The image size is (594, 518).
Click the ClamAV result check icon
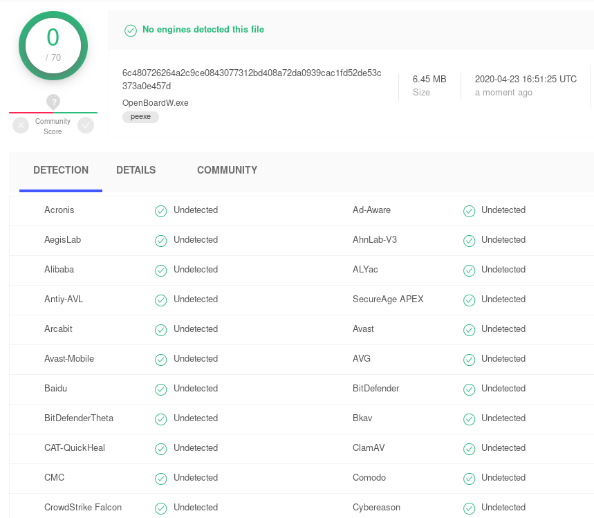[470, 449]
